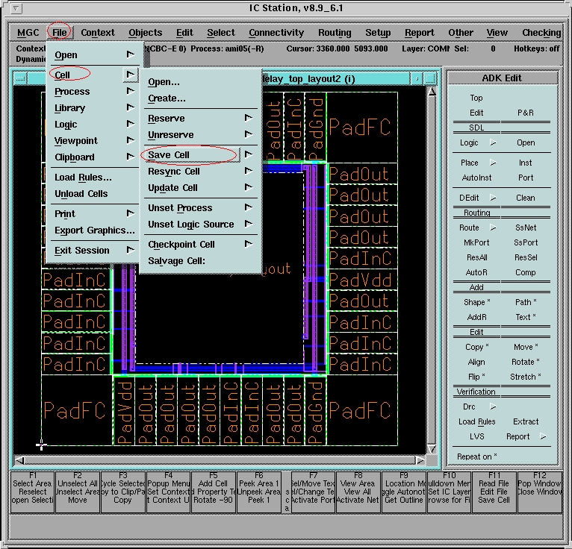572x549 pixels.
Task: Select the AutoInst palette button
Action: tap(476, 178)
